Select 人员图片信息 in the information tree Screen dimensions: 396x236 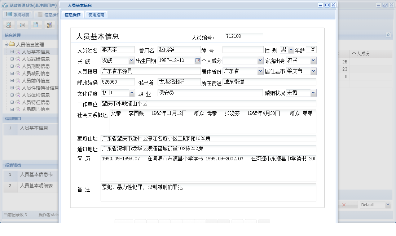coord(36,109)
